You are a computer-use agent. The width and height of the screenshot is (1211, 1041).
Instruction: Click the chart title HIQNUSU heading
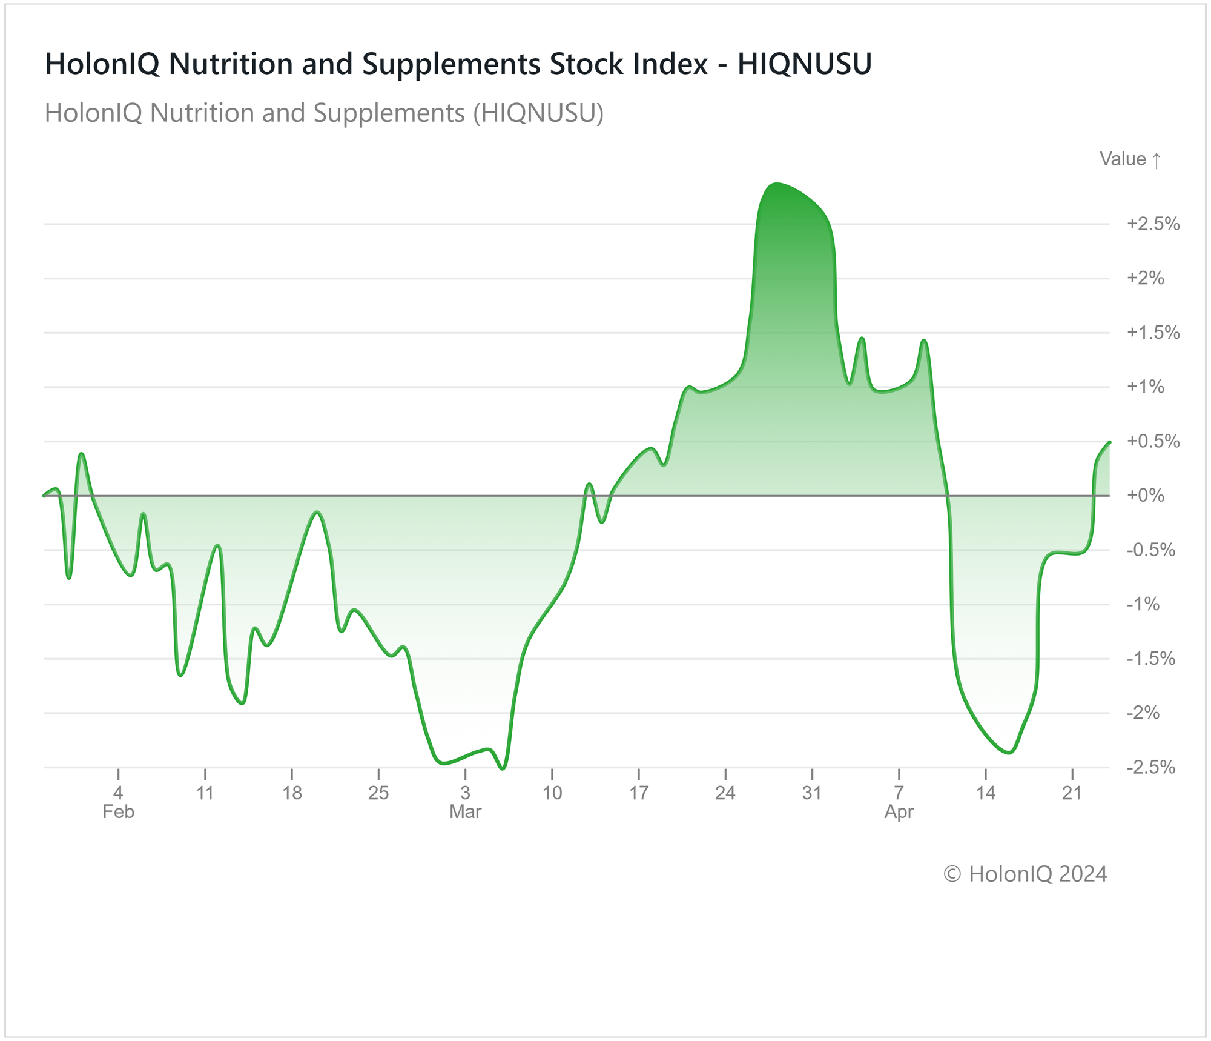point(458,64)
